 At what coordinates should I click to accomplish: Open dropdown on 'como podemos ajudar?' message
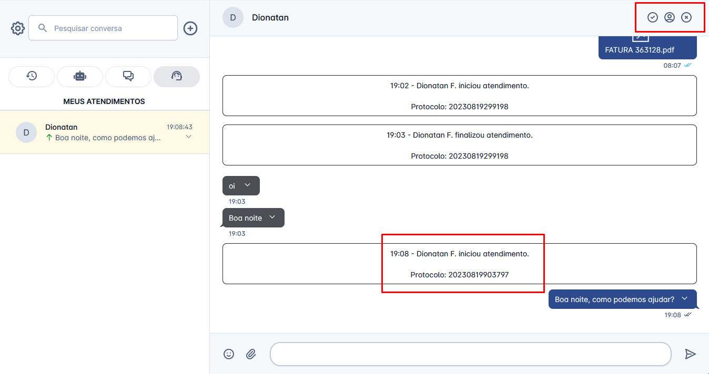point(684,299)
